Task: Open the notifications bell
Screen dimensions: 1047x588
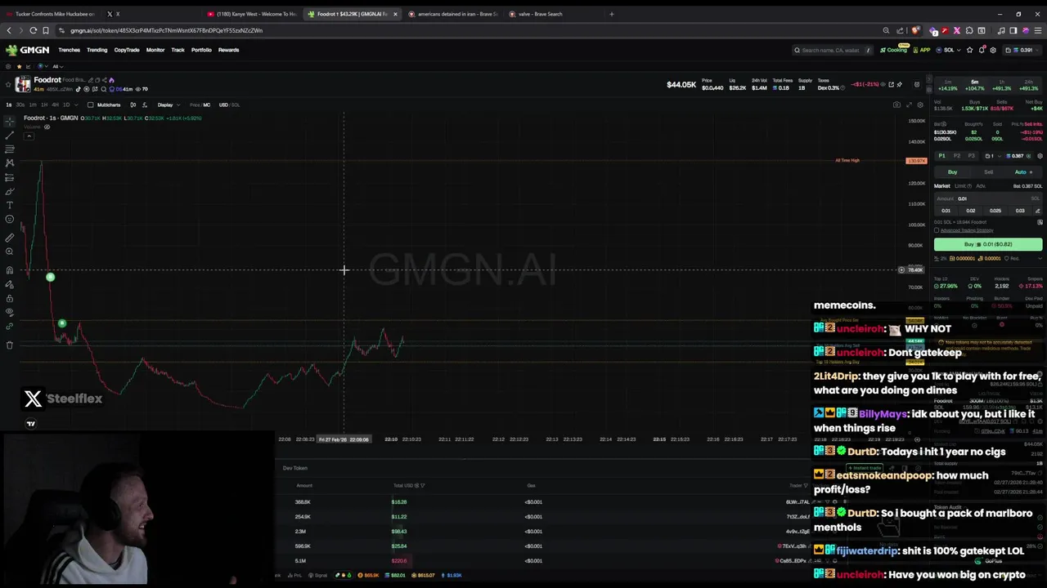Action: (x=982, y=50)
